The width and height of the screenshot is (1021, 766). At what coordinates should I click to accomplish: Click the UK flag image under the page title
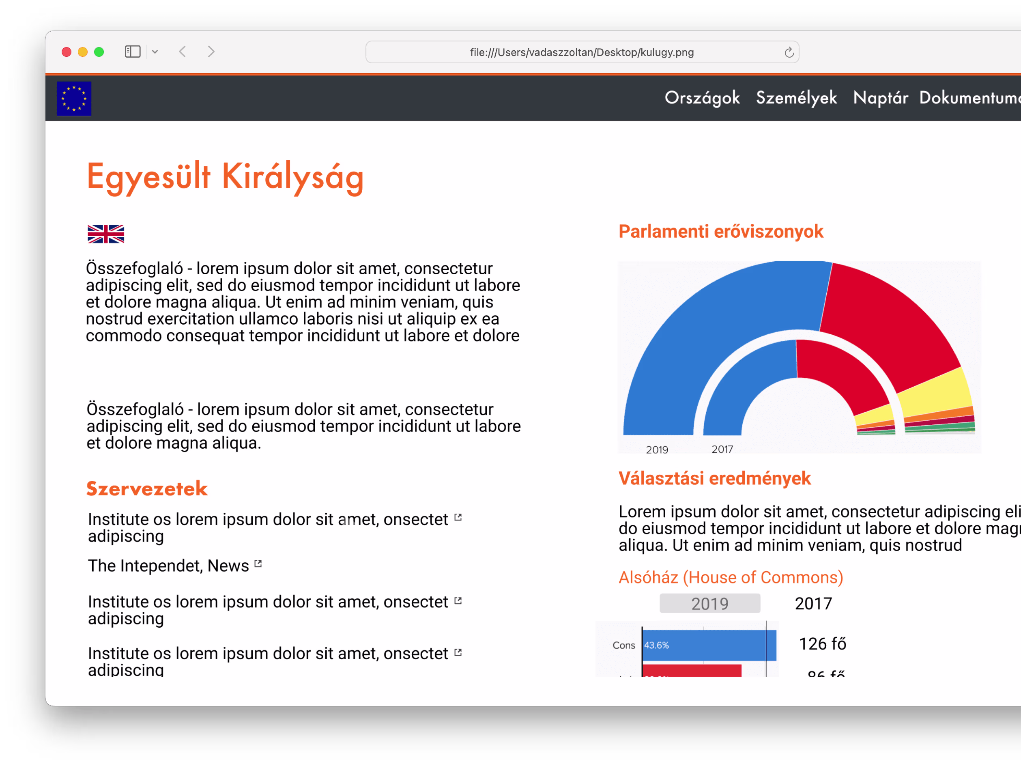point(106,235)
